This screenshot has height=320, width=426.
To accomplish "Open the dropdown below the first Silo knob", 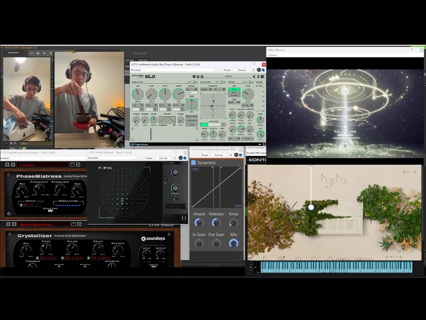I will (x=138, y=105).
